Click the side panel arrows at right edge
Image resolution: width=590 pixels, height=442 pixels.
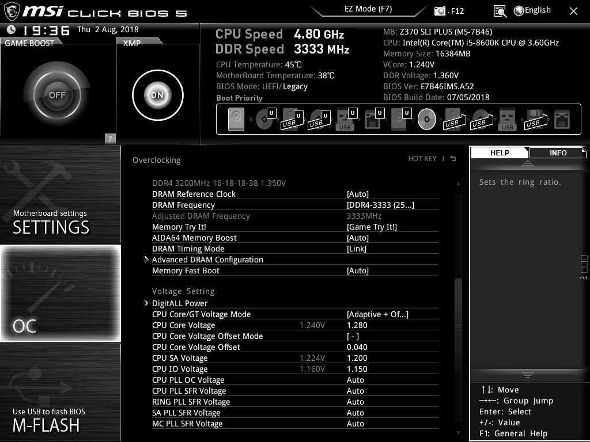point(584,278)
